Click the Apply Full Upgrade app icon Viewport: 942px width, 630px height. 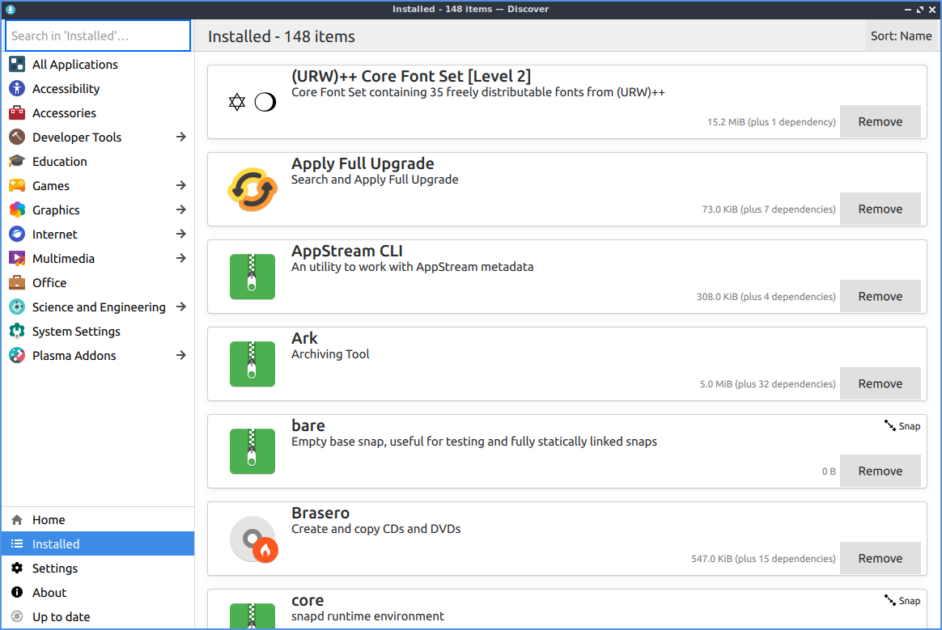(252, 189)
